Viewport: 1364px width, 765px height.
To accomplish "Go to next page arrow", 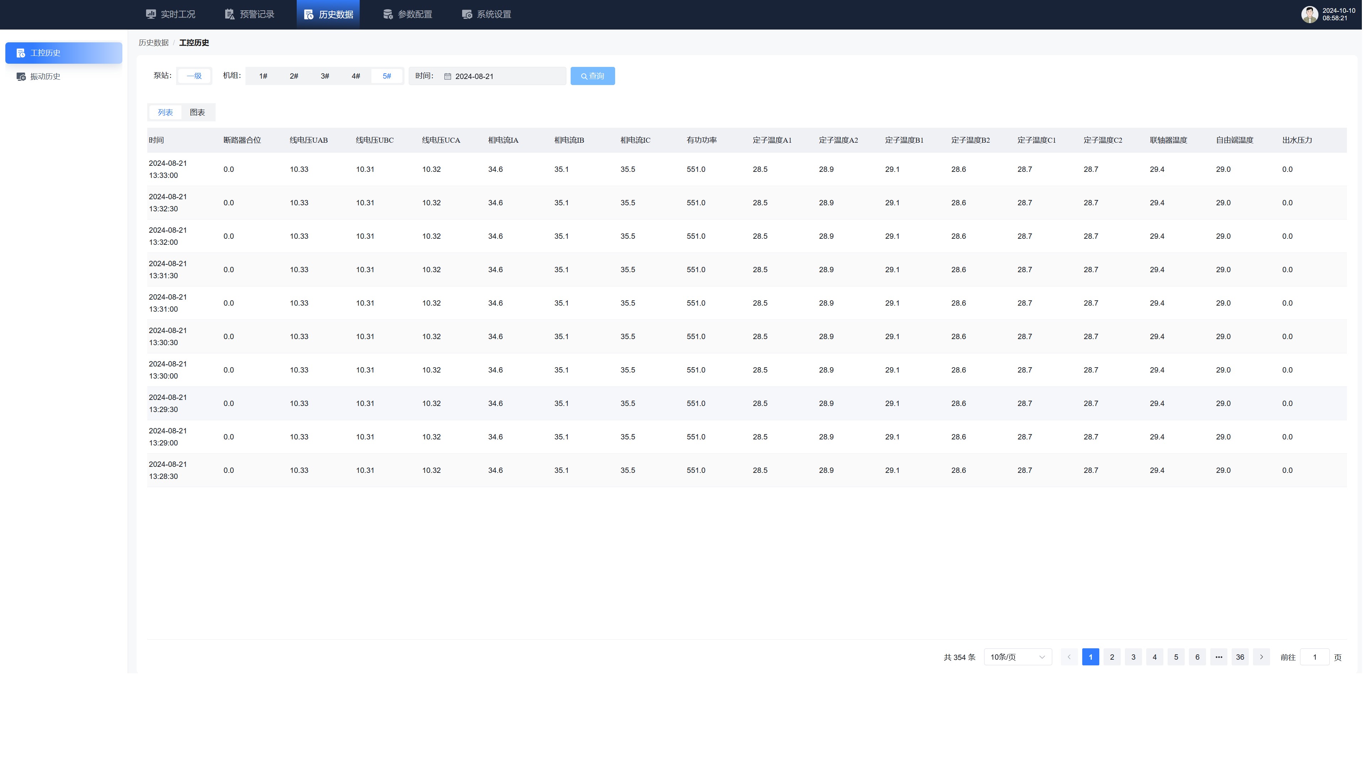I will (x=1261, y=658).
